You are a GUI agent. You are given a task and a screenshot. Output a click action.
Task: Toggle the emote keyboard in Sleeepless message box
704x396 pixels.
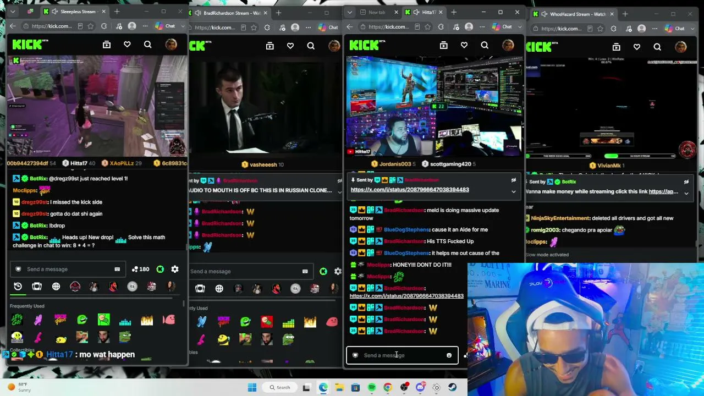(x=117, y=269)
